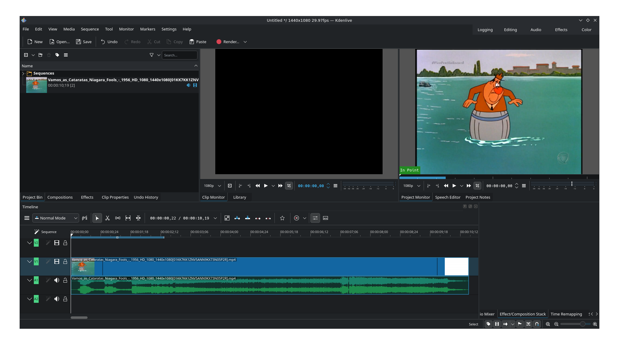Open the Render dialog from the toolbar
Viewport: 619px width, 352px height.
click(228, 42)
